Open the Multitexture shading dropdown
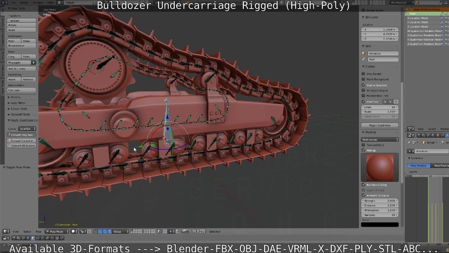This screenshot has width=449, height=253. [x=380, y=140]
